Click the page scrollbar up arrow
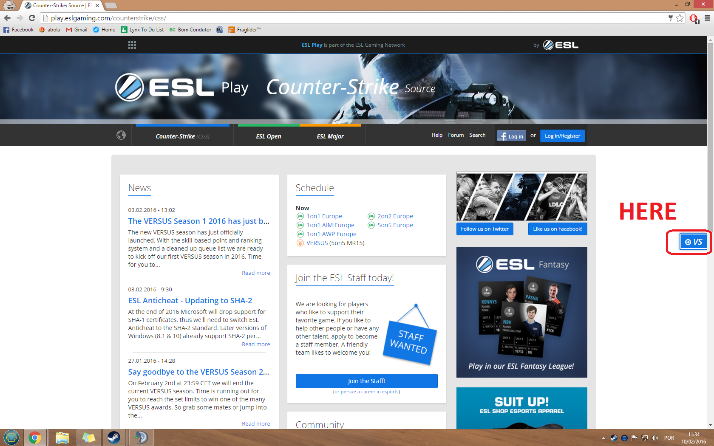714x446 pixels. click(710, 40)
